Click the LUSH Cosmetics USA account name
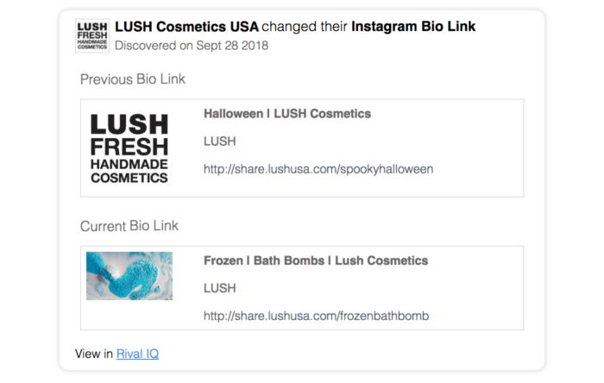This screenshot has height=383, width=604. click(186, 27)
